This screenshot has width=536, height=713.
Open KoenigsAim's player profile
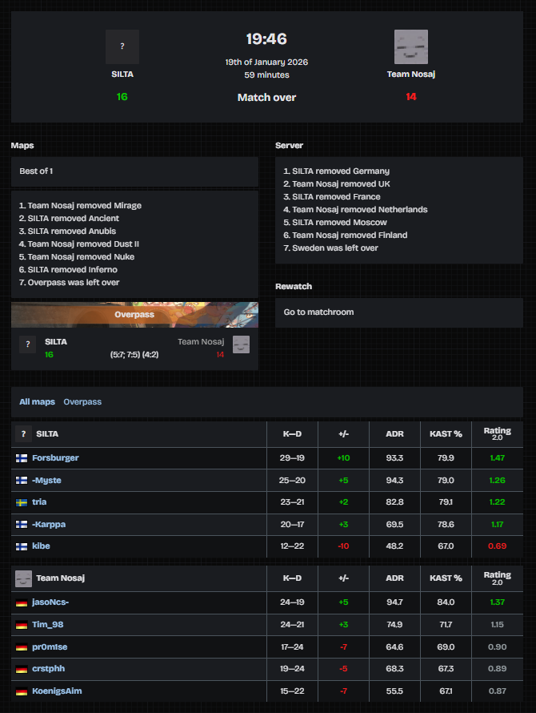57,691
